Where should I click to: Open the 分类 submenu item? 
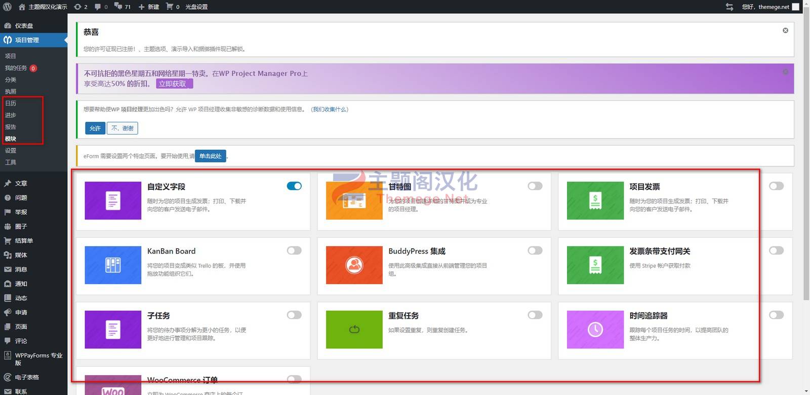pyautogui.click(x=11, y=79)
